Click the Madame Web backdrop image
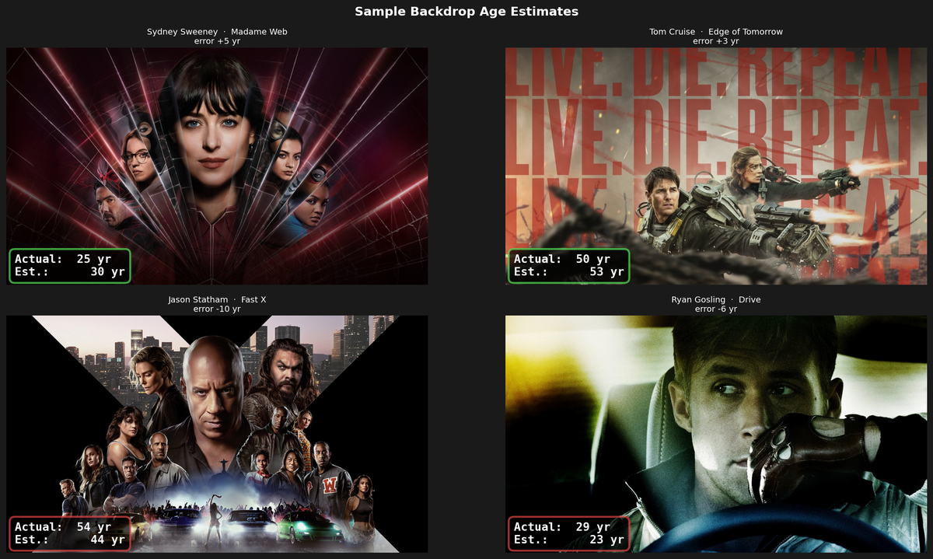The height and width of the screenshot is (559, 933). click(217, 166)
